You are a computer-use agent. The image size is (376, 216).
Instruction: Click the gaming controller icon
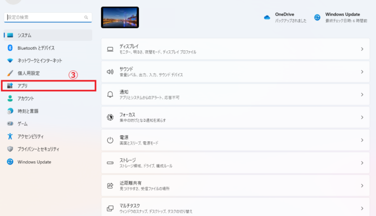pyautogui.click(x=10, y=124)
